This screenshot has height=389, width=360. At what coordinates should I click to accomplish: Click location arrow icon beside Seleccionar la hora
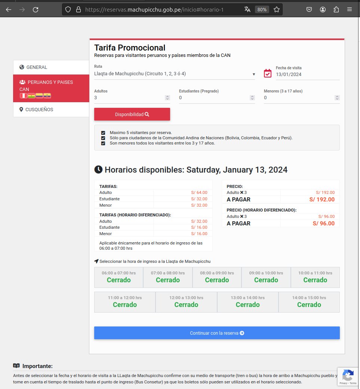(96, 261)
